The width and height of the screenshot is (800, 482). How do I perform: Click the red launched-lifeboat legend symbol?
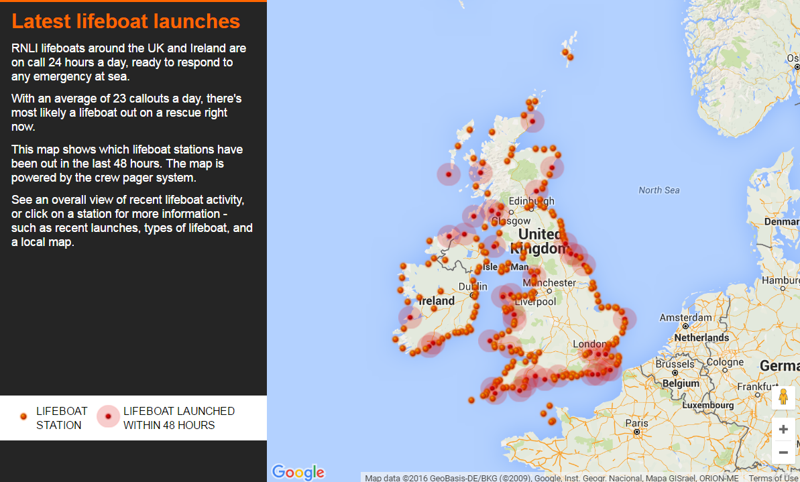tap(108, 417)
